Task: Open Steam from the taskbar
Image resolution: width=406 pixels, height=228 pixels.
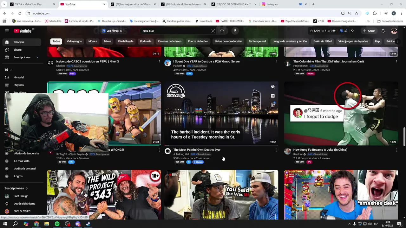Action: click(88, 224)
